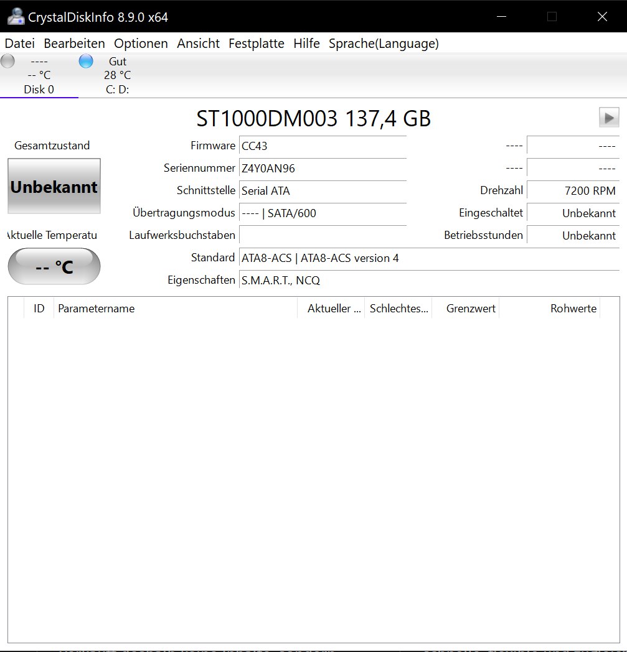The height and width of the screenshot is (652, 627).
Task: Click the Aktueller ... column header
Action: click(331, 309)
